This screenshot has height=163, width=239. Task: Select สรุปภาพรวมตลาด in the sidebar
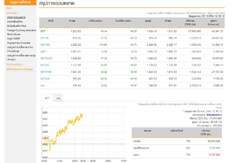[16, 17]
